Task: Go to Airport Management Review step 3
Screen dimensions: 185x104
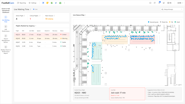Action: point(6,38)
